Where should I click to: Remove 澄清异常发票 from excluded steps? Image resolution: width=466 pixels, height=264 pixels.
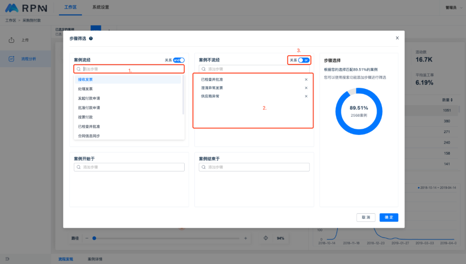[x=306, y=88]
